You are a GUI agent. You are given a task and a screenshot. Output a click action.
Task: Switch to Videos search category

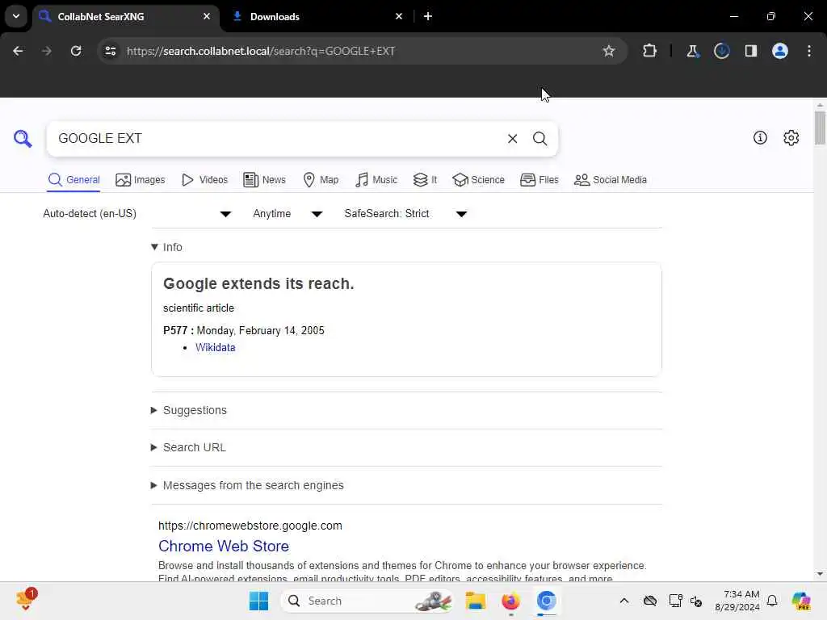pyautogui.click(x=204, y=180)
